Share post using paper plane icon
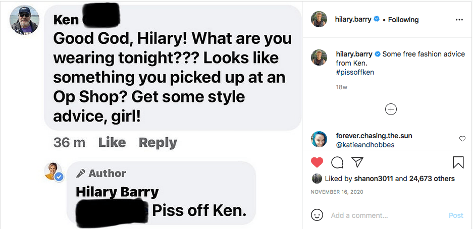Screen dimensions: 473x229 (x=357, y=162)
